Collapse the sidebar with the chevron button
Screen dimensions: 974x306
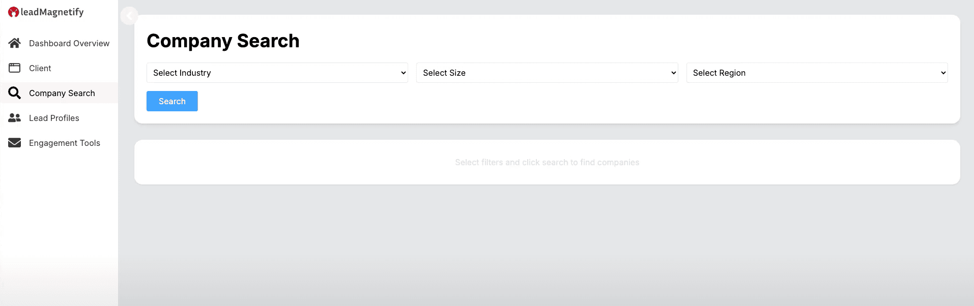point(129,16)
